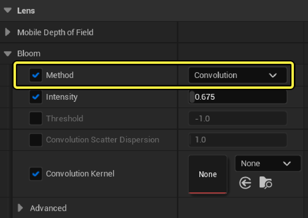Click the browse to asset folder icon
The image size is (308, 218).
[x=266, y=183]
